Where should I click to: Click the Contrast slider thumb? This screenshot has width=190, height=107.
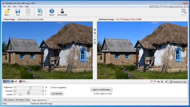coord(29,91)
